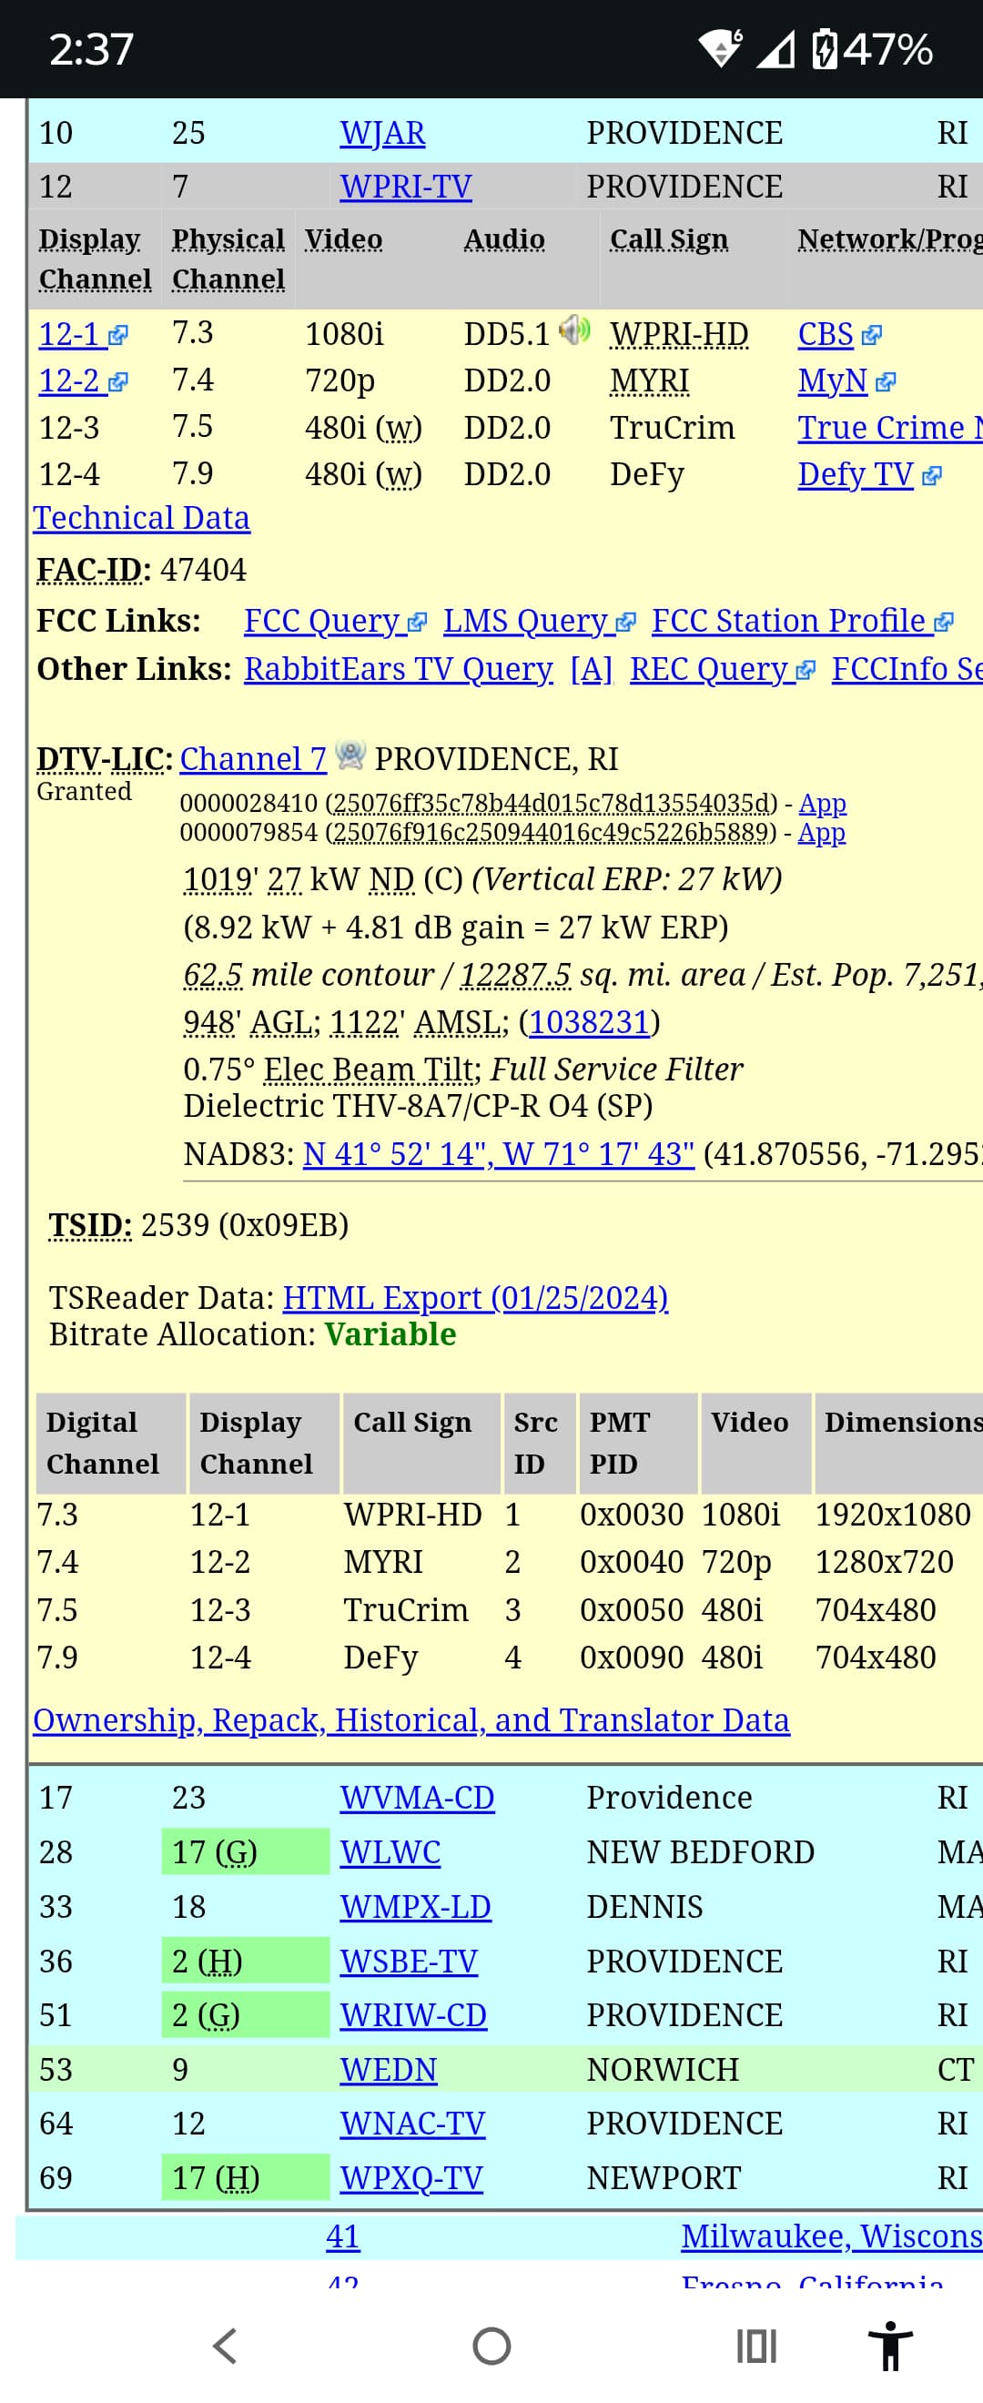
Task: Click the antenna icon beside Channel 7
Action: click(350, 755)
